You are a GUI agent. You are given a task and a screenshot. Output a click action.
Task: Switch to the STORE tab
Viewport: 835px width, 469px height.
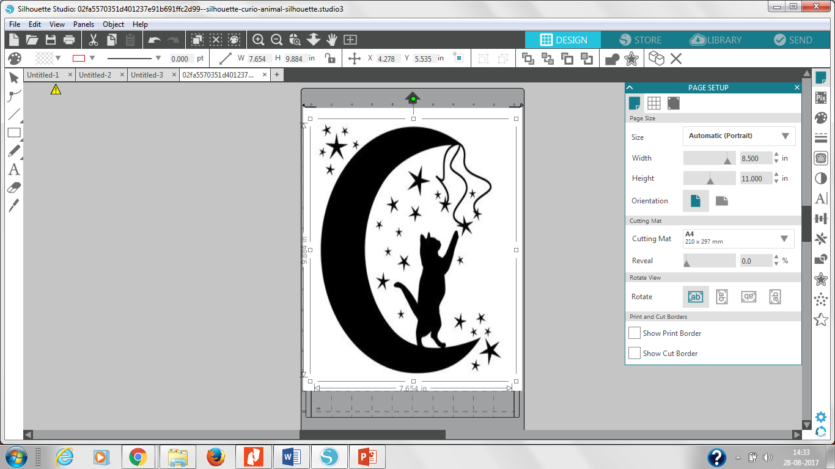(x=641, y=39)
